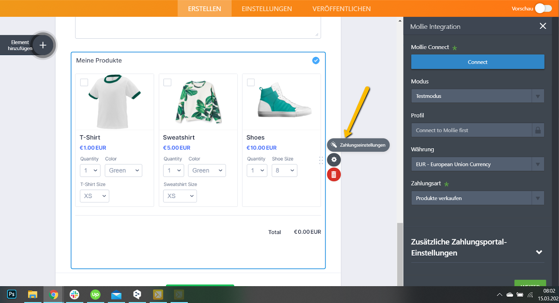Click the magic wand Zahlungseinstellungen icon
This screenshot has width=559, height=303.
point(334,145)
